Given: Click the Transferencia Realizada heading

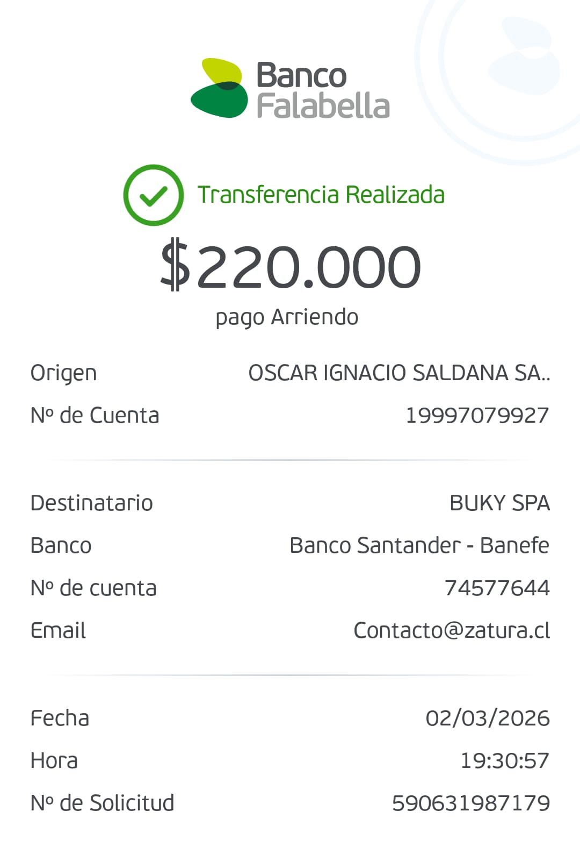Looking at the screenshot, I should (x=321, y=195).
